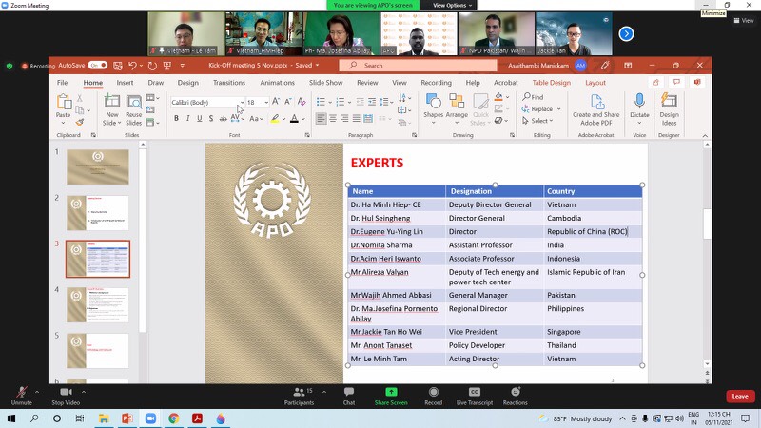Expand the Select dropdown in Editing
761x428 pixels.
click(x=537, y=121)
